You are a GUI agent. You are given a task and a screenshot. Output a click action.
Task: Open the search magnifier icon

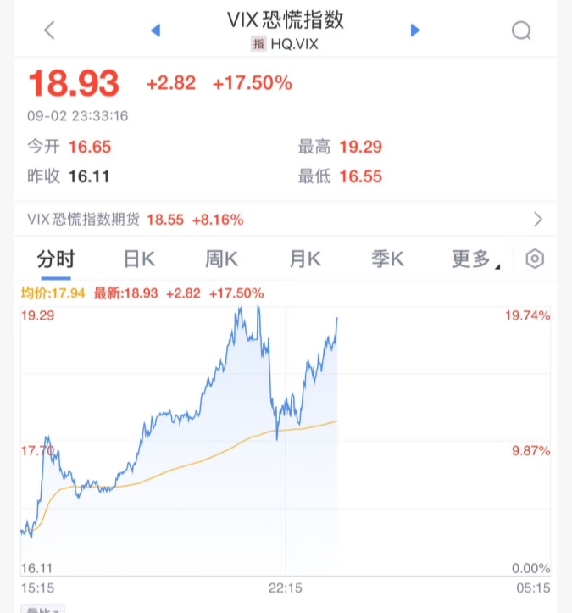coord(521,31)
